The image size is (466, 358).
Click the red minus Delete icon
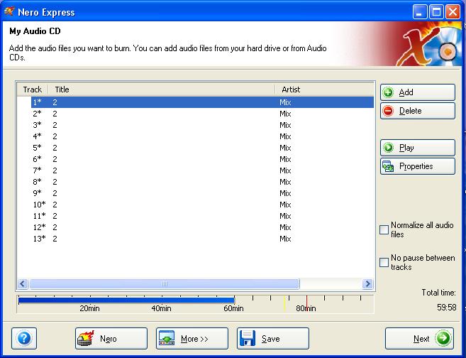[x=388, y=111]
